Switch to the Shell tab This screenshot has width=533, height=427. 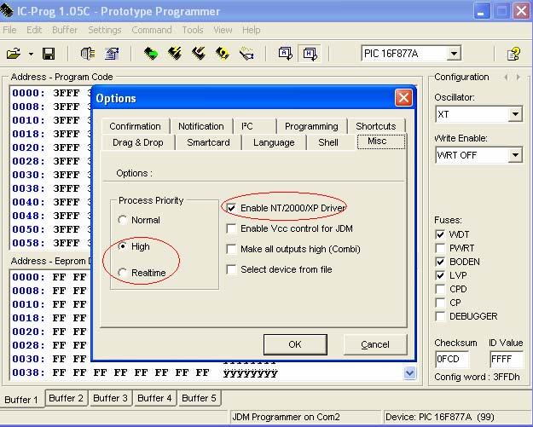coord(328,142)
